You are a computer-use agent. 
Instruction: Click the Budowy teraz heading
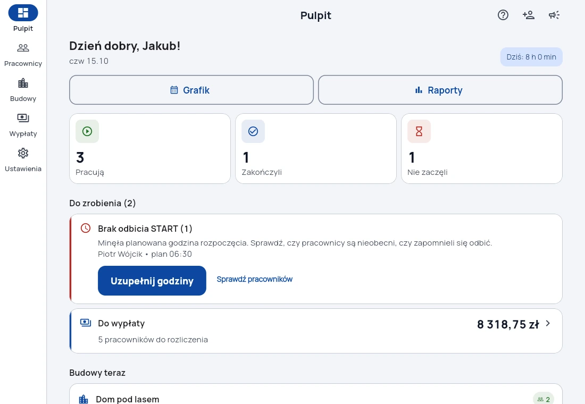click(x=97, y=373)
